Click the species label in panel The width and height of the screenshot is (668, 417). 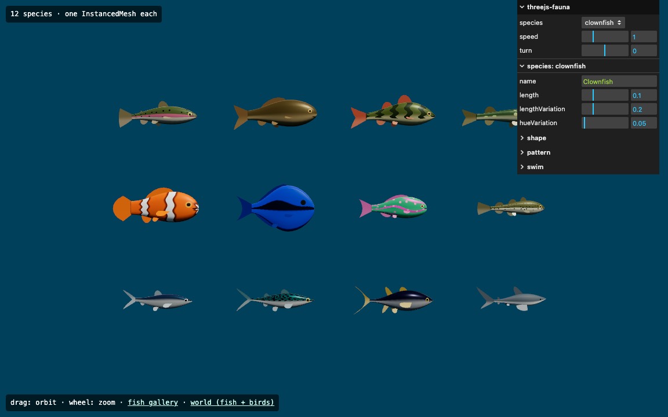531,23
